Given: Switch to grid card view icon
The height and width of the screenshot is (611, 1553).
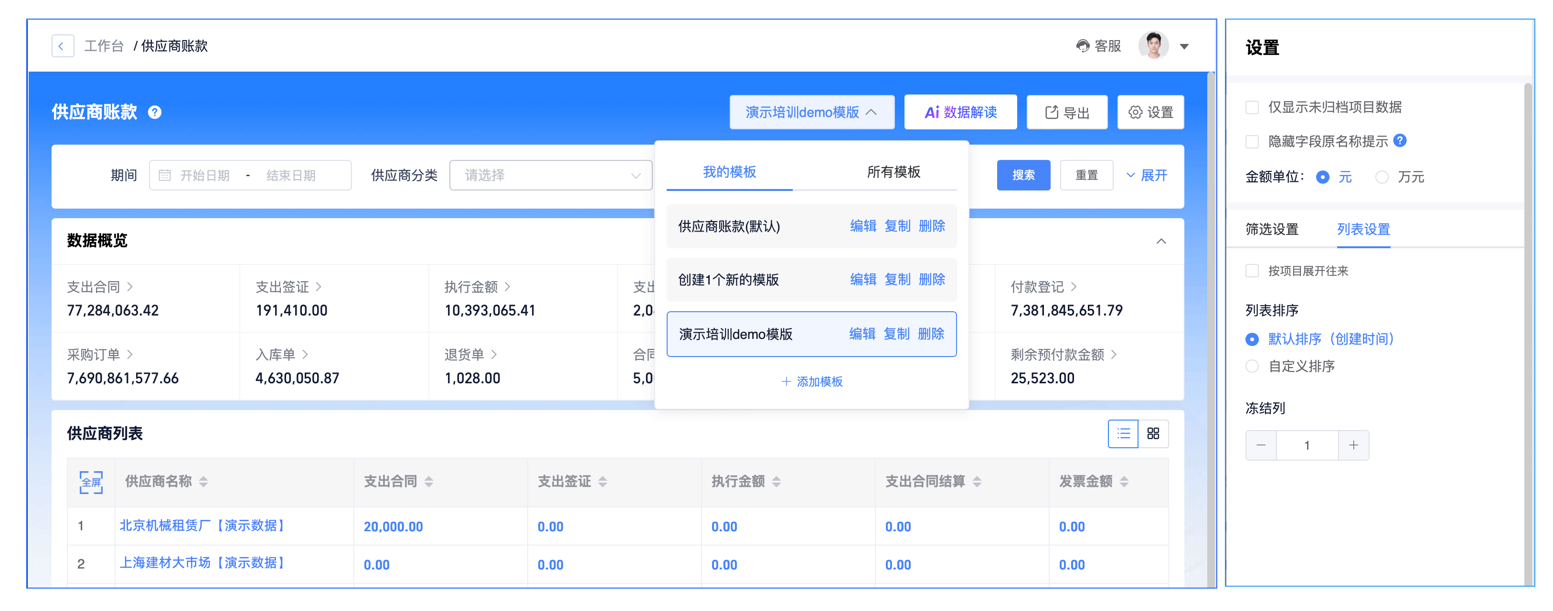Looking at the screenshot, I should point(1153,433).
